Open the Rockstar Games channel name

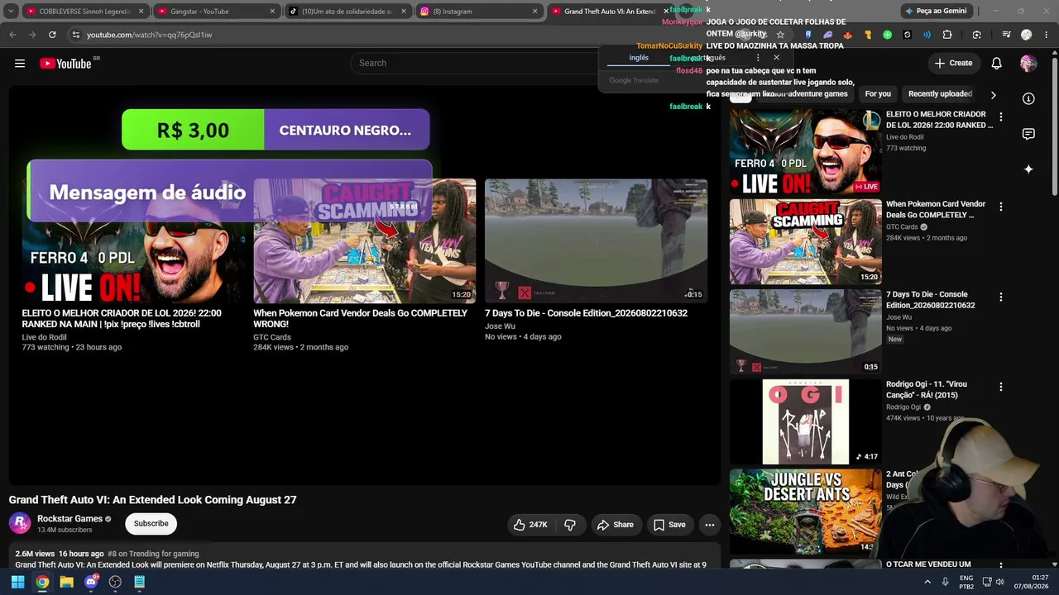click(69, 519)
